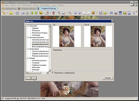Switch to the inactive images107243b.jpg tab without an asterisk
Image resolution: width=139 pixels, height=101 pixels.
27,9
